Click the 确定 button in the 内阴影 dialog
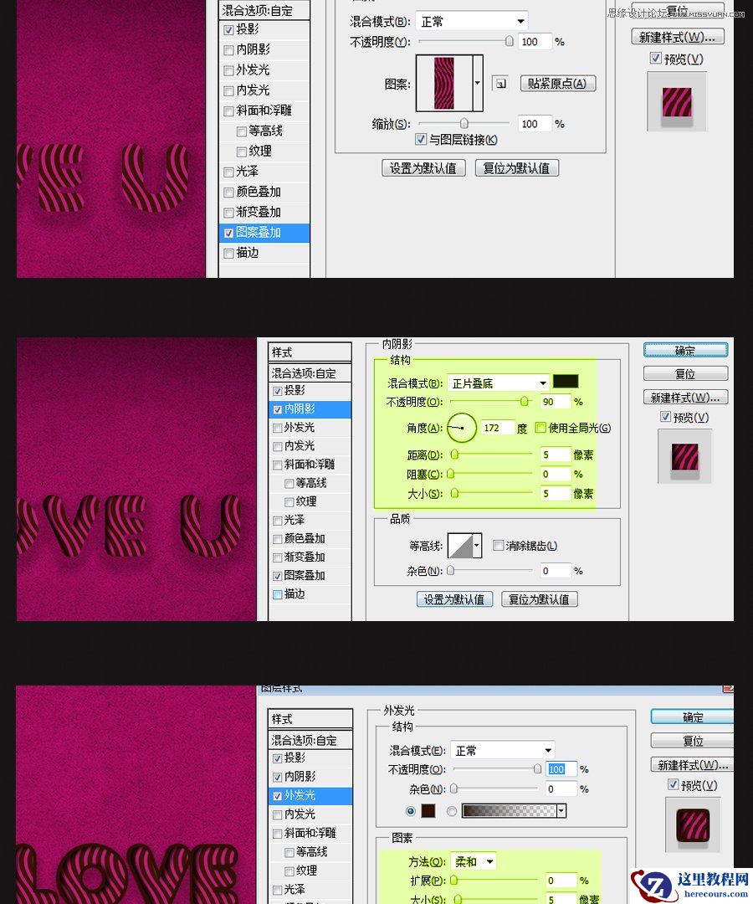This screenshot has height=904, width=753. (x=686, y=350)
